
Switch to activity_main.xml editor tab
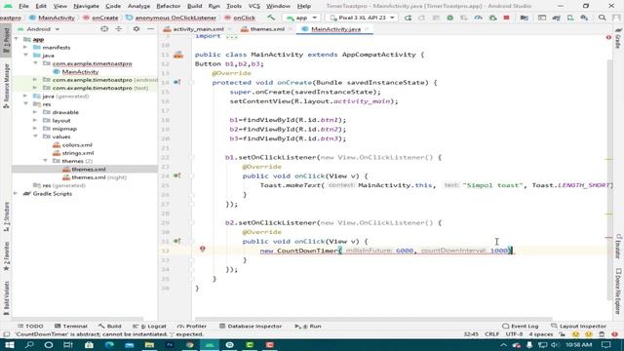pos(198,29)
